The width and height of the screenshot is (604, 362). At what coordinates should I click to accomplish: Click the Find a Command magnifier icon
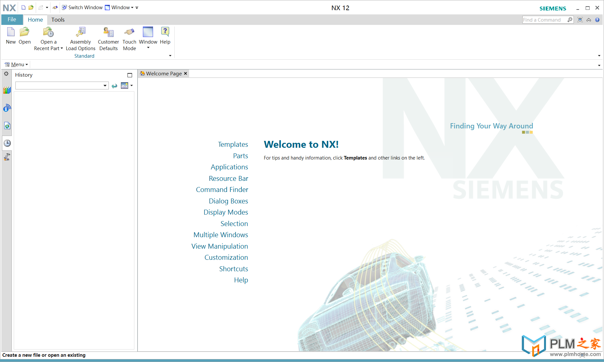(570, 20)
